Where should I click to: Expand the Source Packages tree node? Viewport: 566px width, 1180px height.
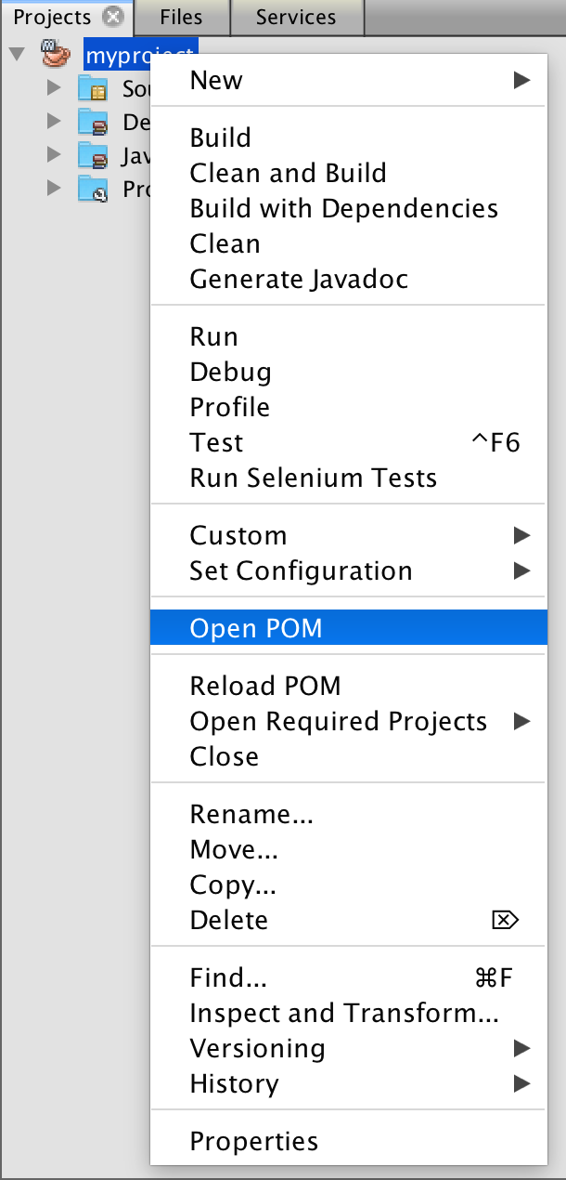[55, 89]
